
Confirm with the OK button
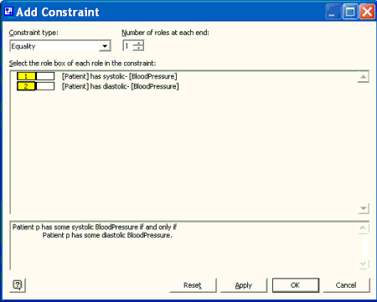(296, 285)
